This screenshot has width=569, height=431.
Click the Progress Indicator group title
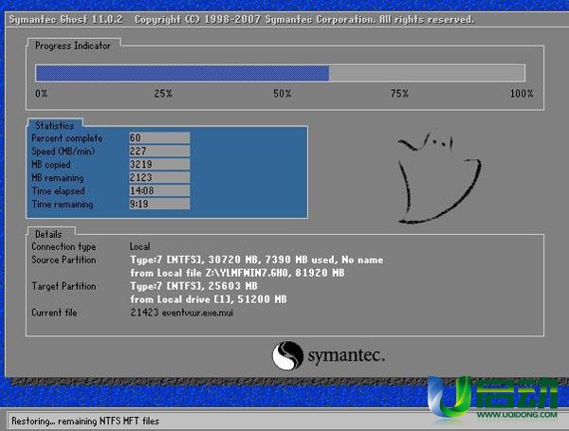click(73, 46)
